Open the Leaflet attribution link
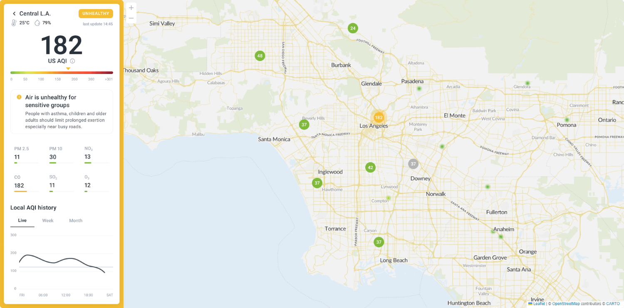The width and height of the screenshot is (624, 308). click(539, 304)
